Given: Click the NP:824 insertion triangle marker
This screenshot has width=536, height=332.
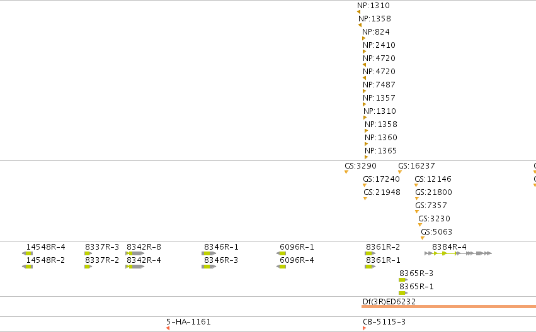Looking at the screenshot, I should click(x=363, y=38).
